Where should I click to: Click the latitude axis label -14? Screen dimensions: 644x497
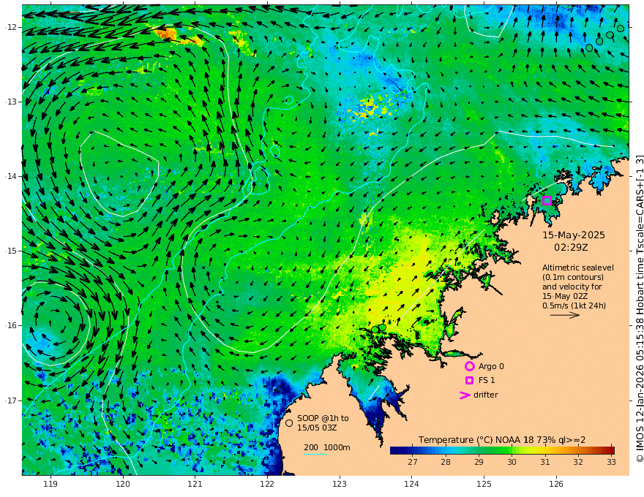12,176
